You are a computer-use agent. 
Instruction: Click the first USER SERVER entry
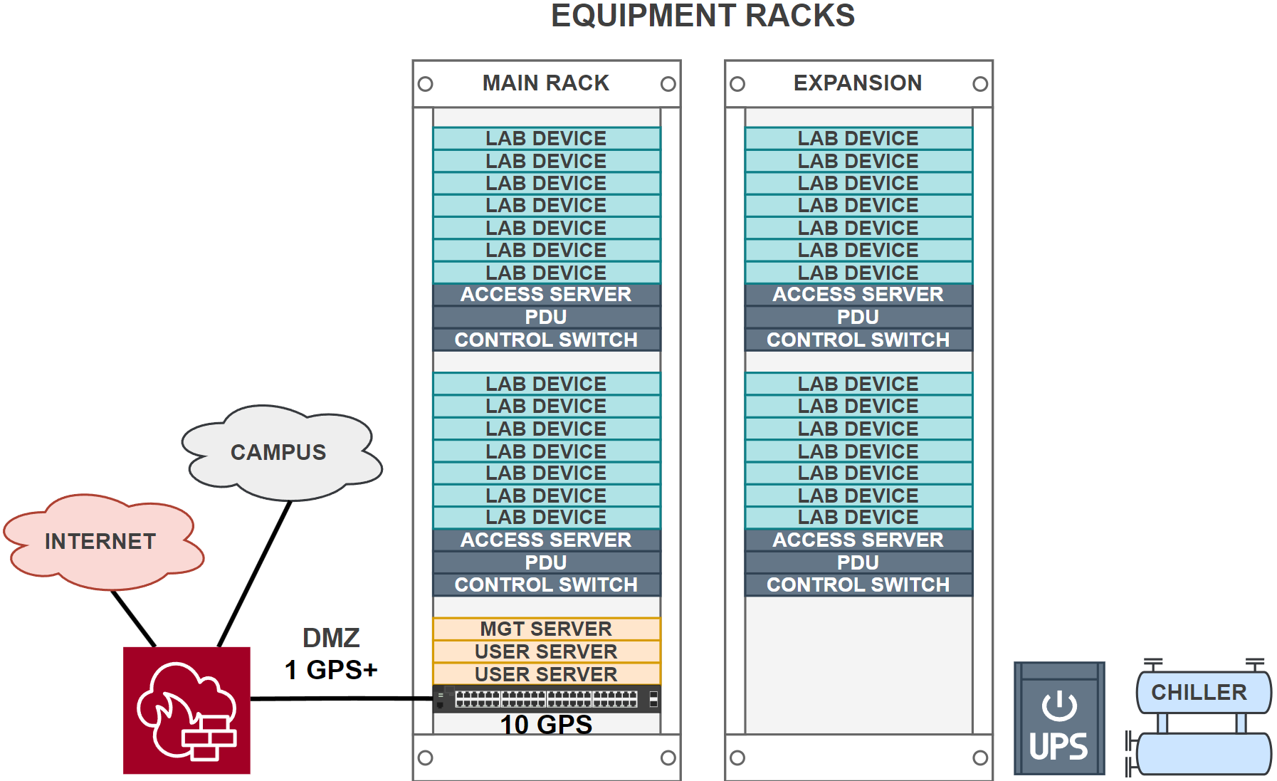click(x=546, y=651)
